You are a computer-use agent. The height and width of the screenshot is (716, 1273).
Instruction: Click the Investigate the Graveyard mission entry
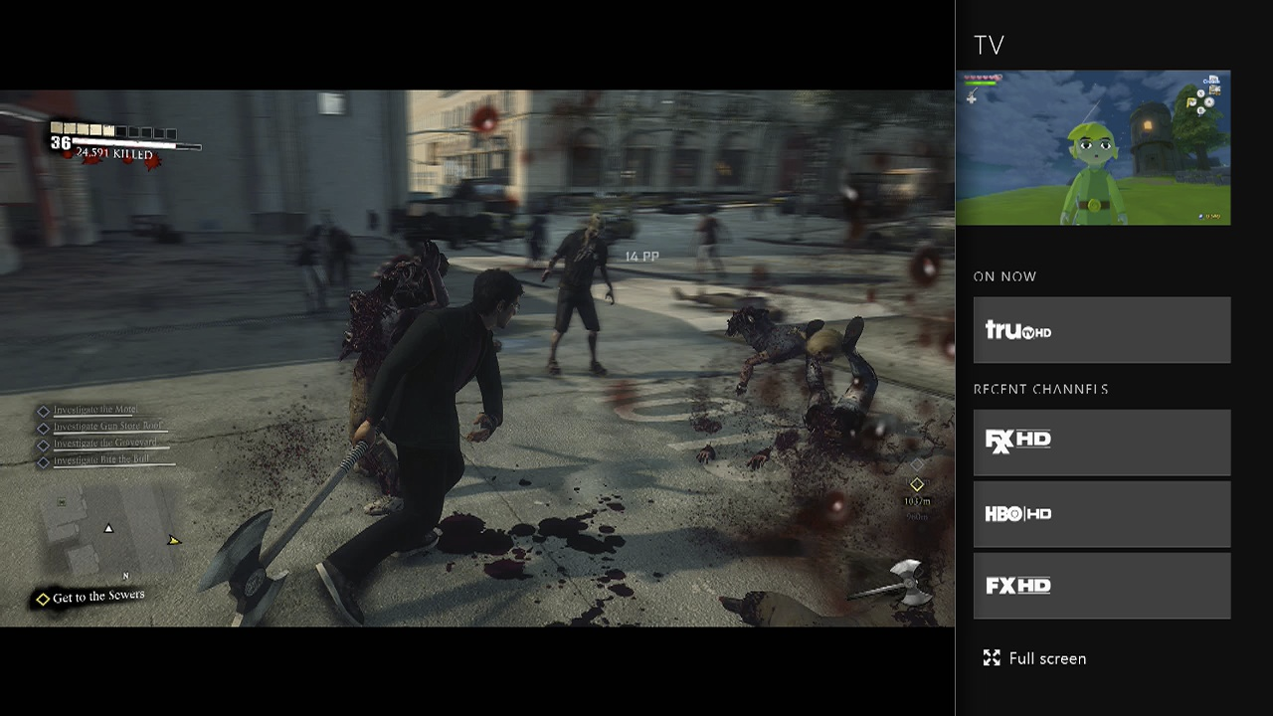coord(104,444)
